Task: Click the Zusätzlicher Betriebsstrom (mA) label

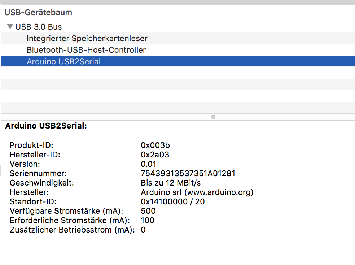Action: [x=72, y=230]
